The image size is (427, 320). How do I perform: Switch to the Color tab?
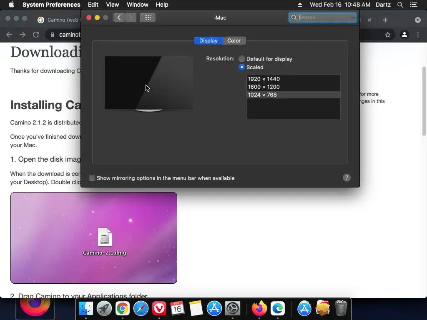[x=234, y=40]
